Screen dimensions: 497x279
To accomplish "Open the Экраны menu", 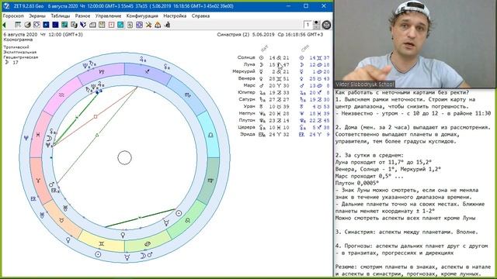I will point(37,15).
